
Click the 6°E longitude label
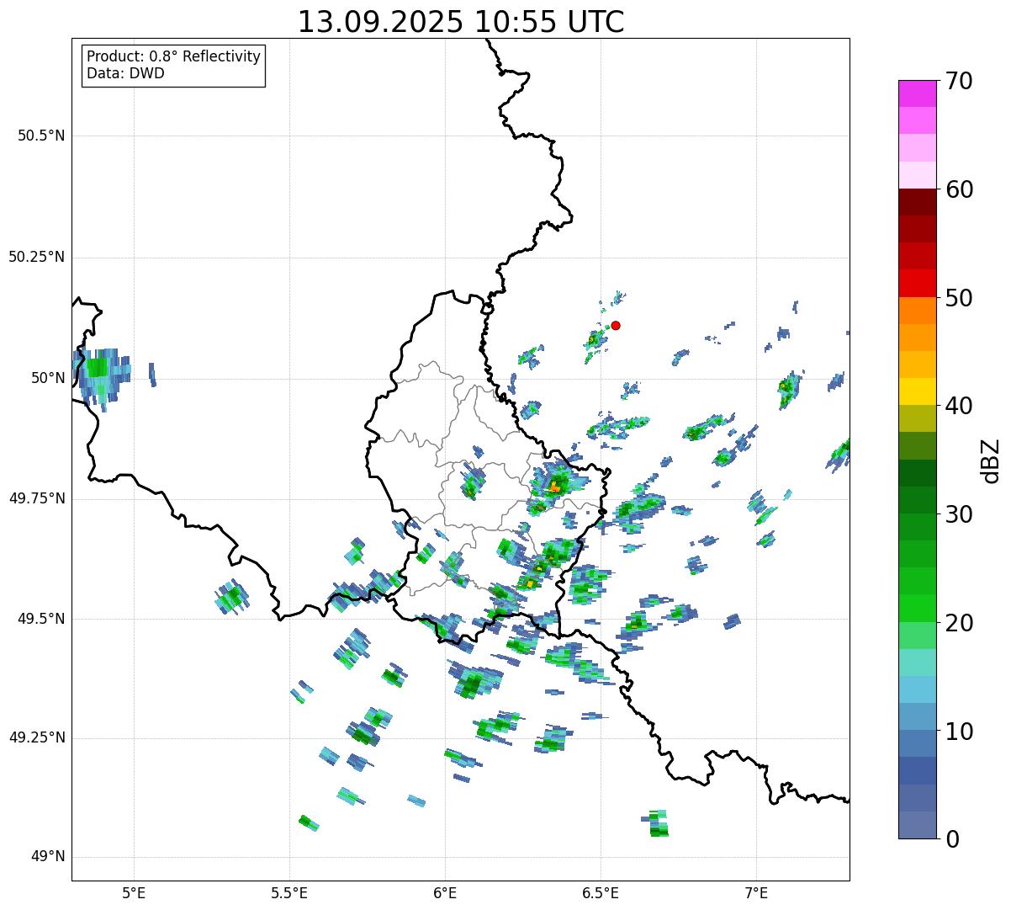tap(445, 892)
